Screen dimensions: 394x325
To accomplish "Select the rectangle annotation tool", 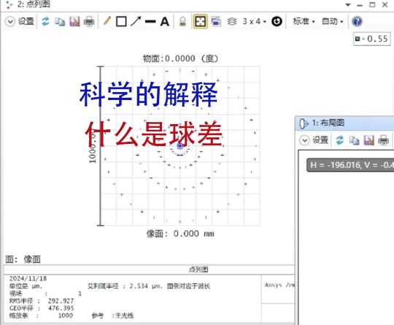I will 121,22.
